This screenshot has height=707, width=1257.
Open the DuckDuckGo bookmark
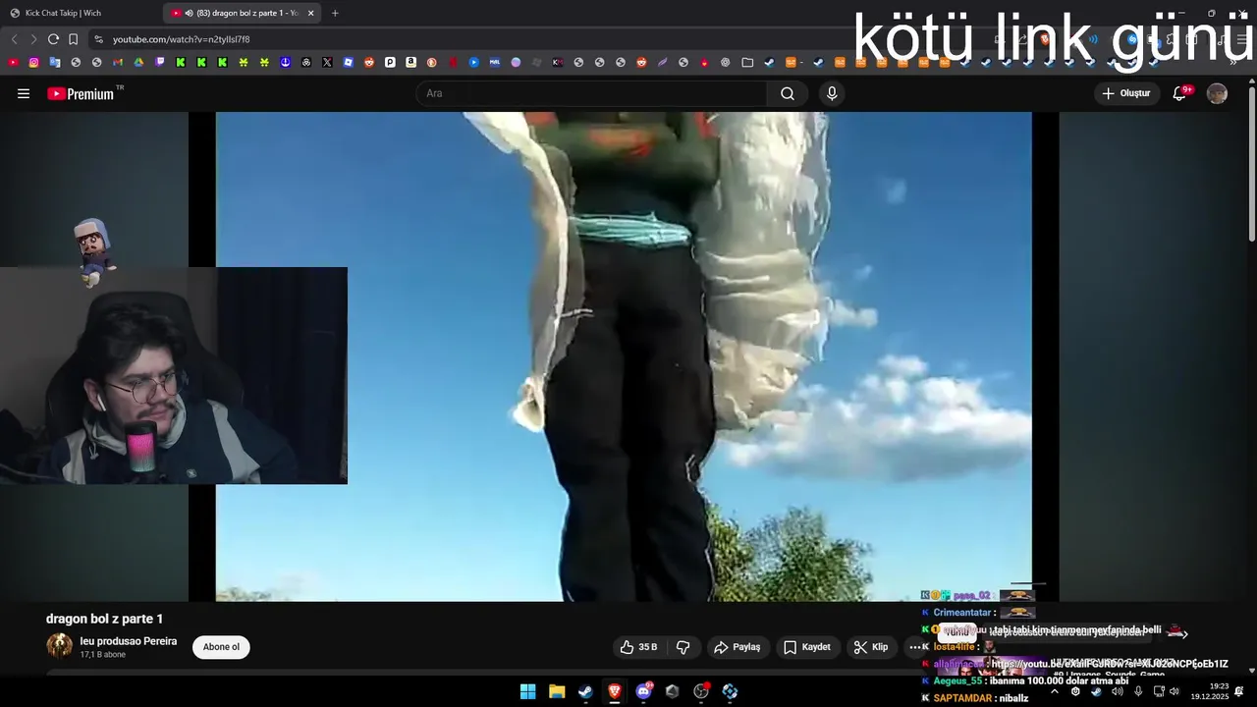(x=432, y=62)
